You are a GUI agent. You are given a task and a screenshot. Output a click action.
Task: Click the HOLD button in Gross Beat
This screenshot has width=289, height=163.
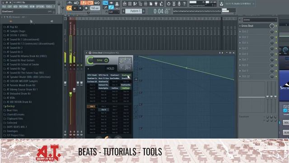pyautogui.click(x=110, y=68)
